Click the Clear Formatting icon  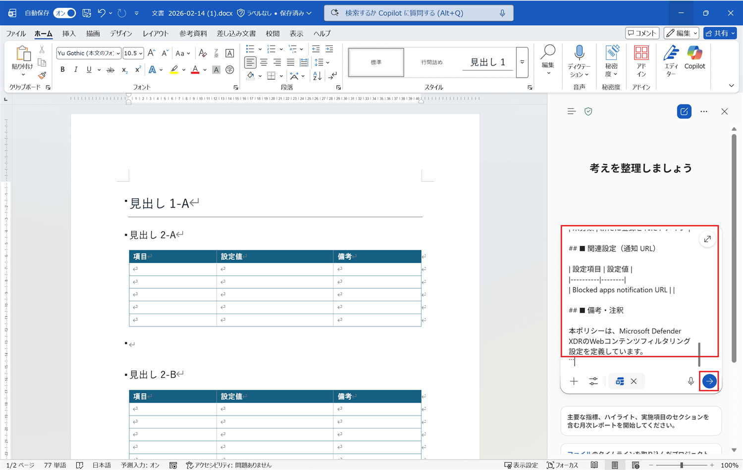(x=203, y=53)
